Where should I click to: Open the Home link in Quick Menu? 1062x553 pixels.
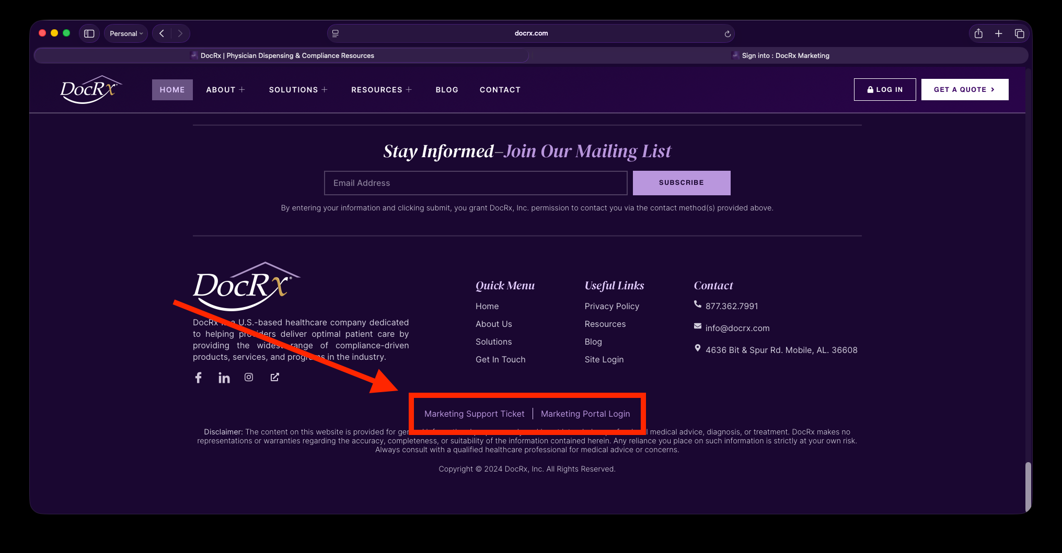click(487, 306)
